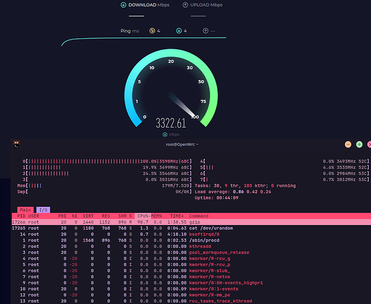
Task: Click the CPU 7 usage meter
Action: pyautogui.click(x=285, y=179)
